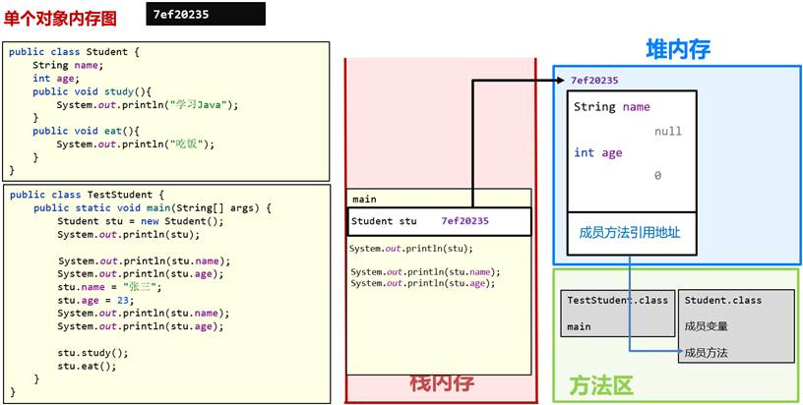803x405 pixels.
Task: Click 'main' inside the TestStudent.class box
Action: pos(579,326)
